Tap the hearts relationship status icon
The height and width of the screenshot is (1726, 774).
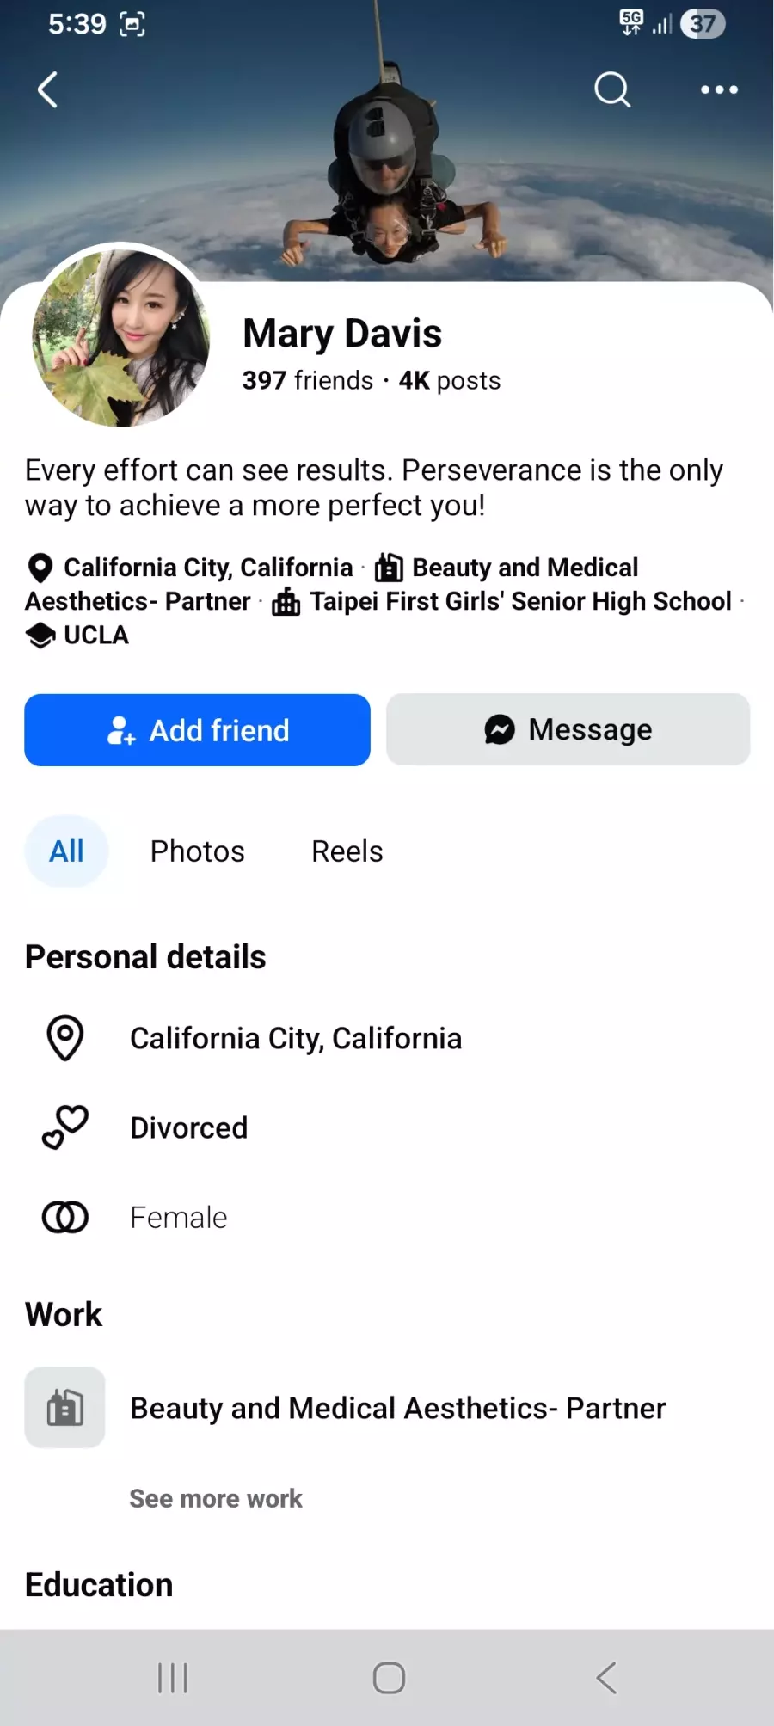[65, 1127]
